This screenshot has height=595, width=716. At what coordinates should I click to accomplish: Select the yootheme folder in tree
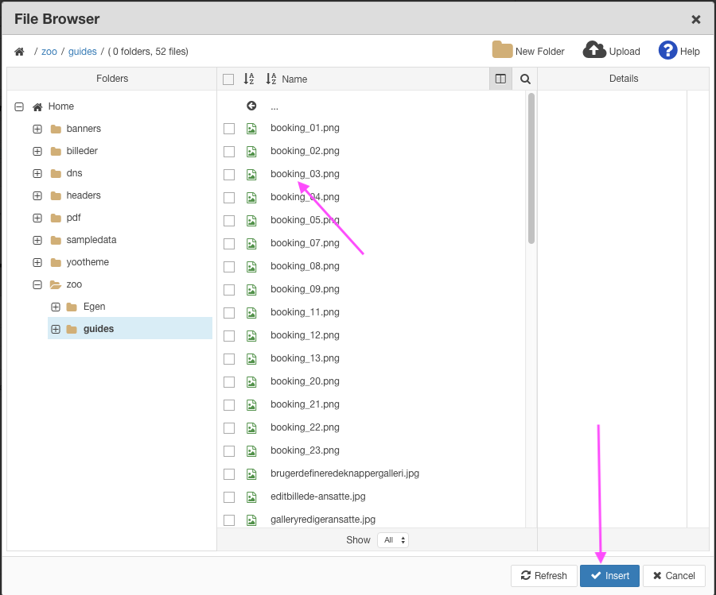(88, 262)
